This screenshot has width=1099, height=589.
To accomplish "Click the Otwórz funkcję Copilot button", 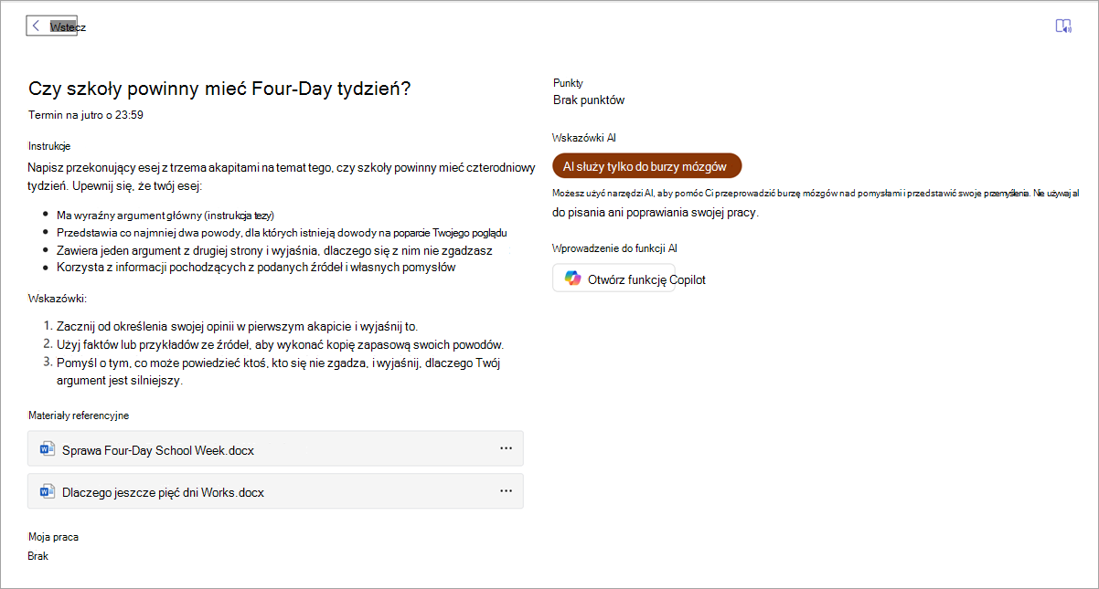I will point(614,279).
